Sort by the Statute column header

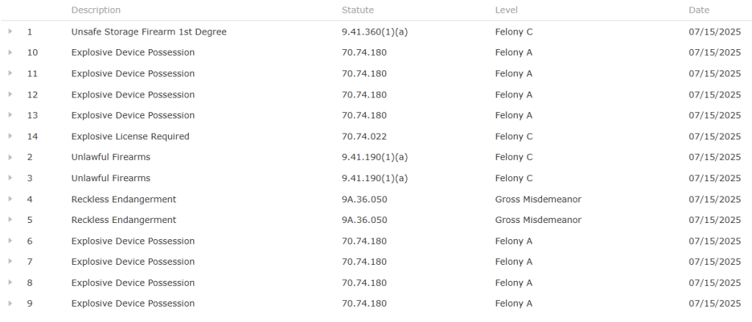358,10
